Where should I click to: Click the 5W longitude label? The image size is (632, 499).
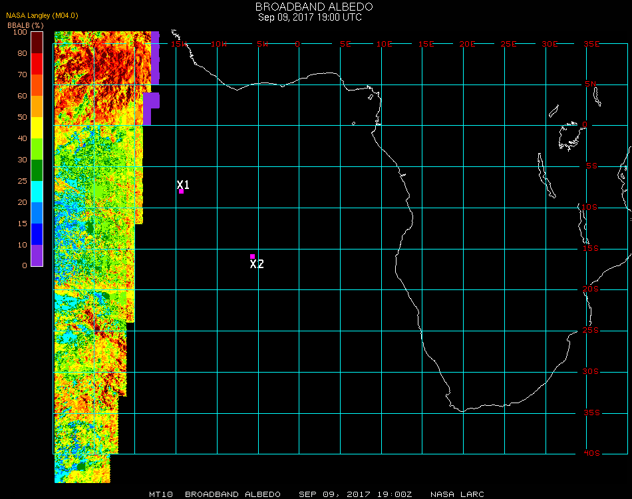point(262,44)
